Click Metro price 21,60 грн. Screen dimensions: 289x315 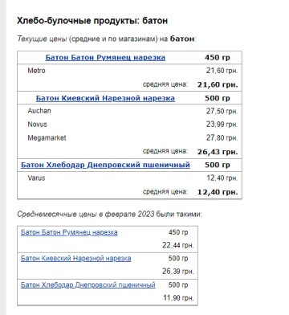pos(222,71)
